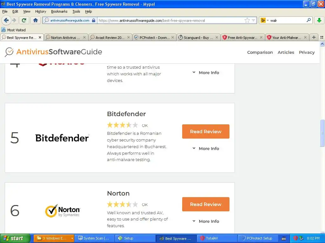
Task: Grab the vertical scrollbar thumb
Action: click(322, 133)
